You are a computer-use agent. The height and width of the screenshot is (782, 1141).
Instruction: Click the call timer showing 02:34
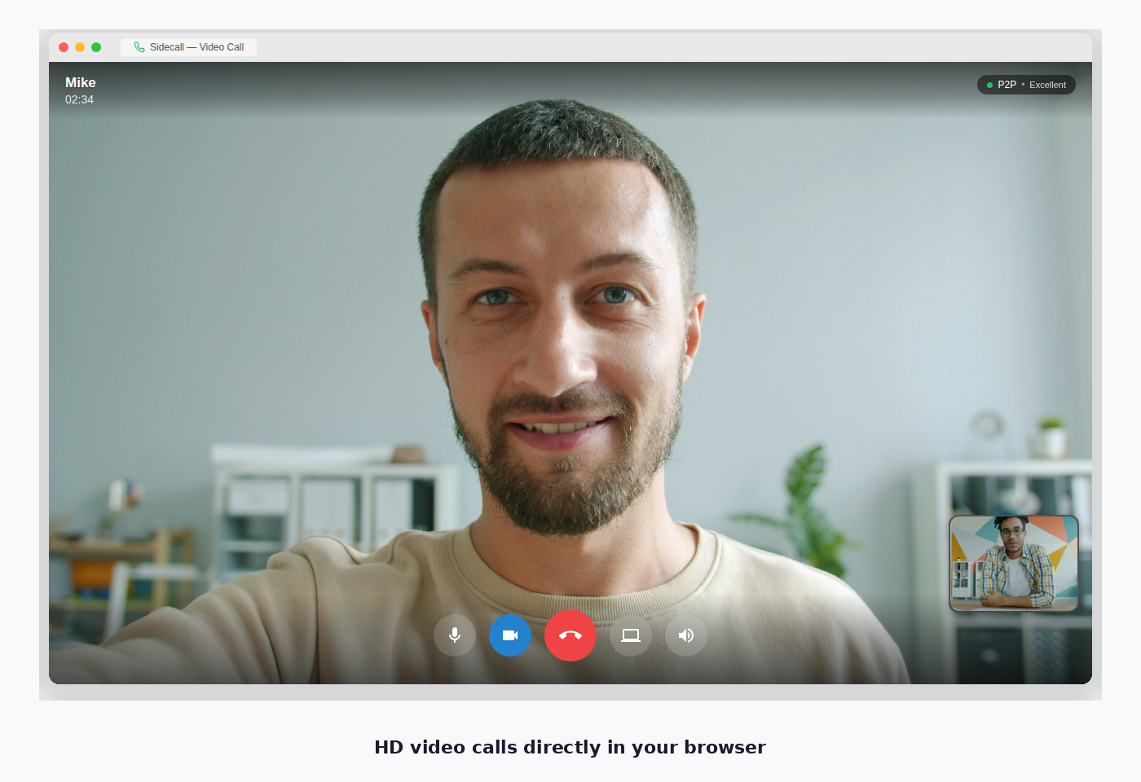[x=79, y=99]
